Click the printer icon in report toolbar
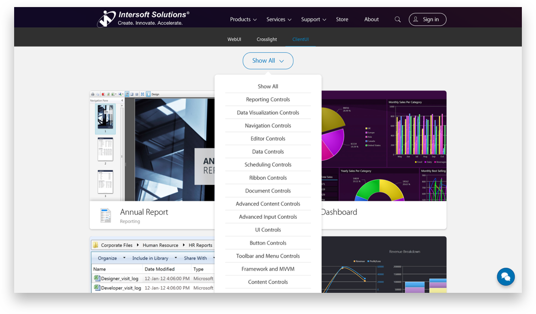 pos(93,94)
